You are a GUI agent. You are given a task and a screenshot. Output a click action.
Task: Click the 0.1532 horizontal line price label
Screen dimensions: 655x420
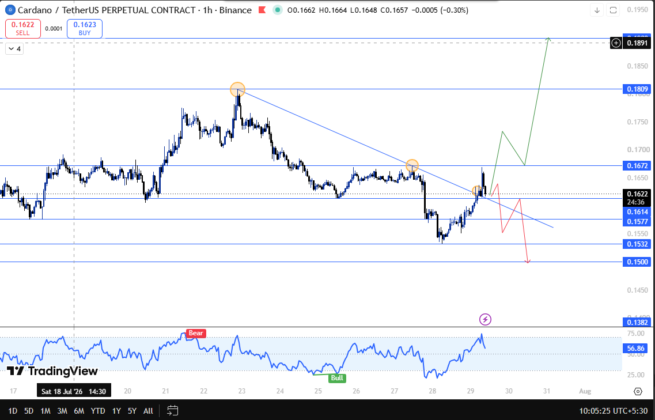[637, 244]
